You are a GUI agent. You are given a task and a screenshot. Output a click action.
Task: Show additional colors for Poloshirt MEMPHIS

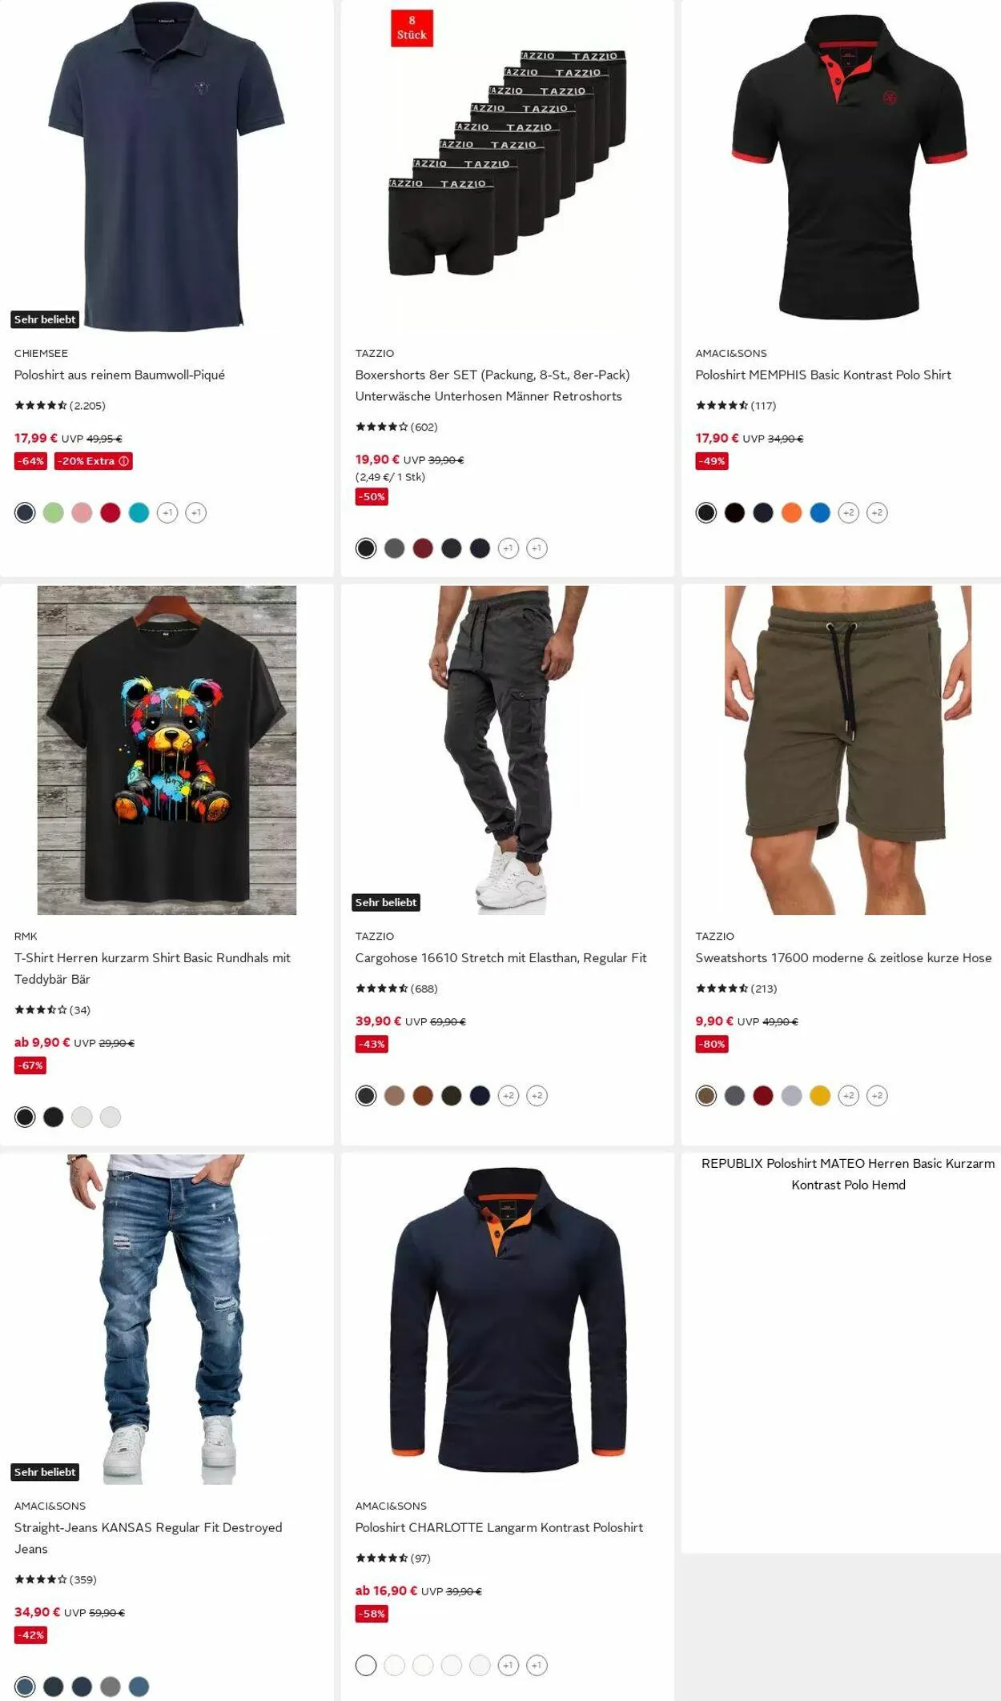point(849,512)
